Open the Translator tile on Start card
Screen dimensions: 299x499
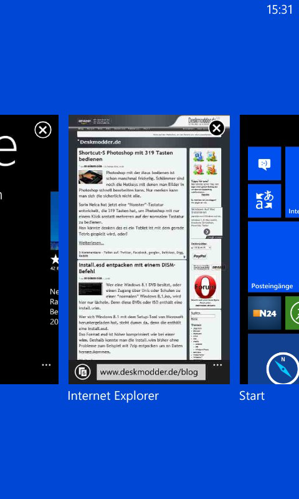tap(264, 201)
